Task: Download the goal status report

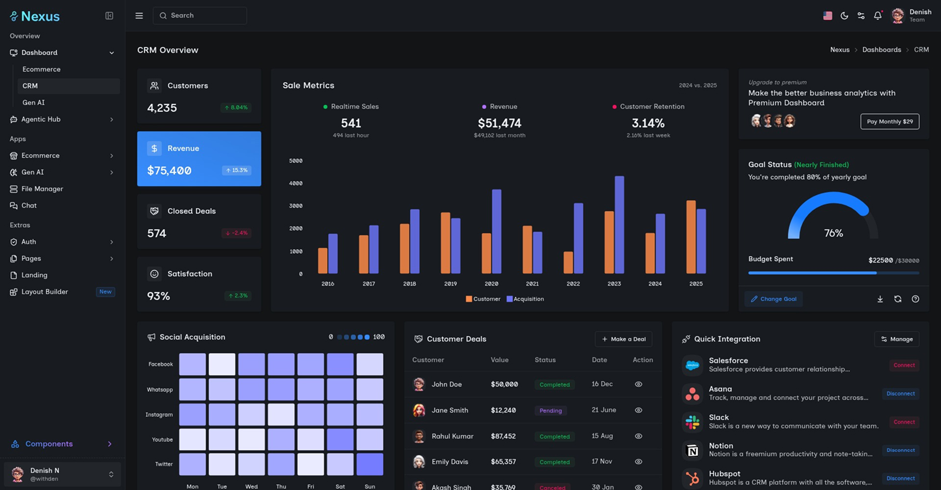Action: 880,299
